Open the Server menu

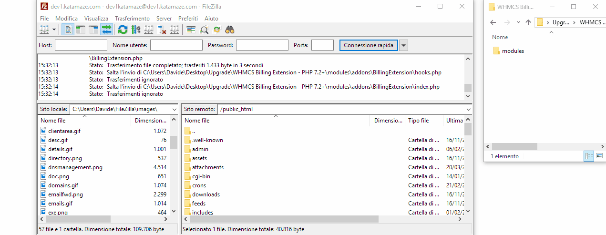pos(164,18)
